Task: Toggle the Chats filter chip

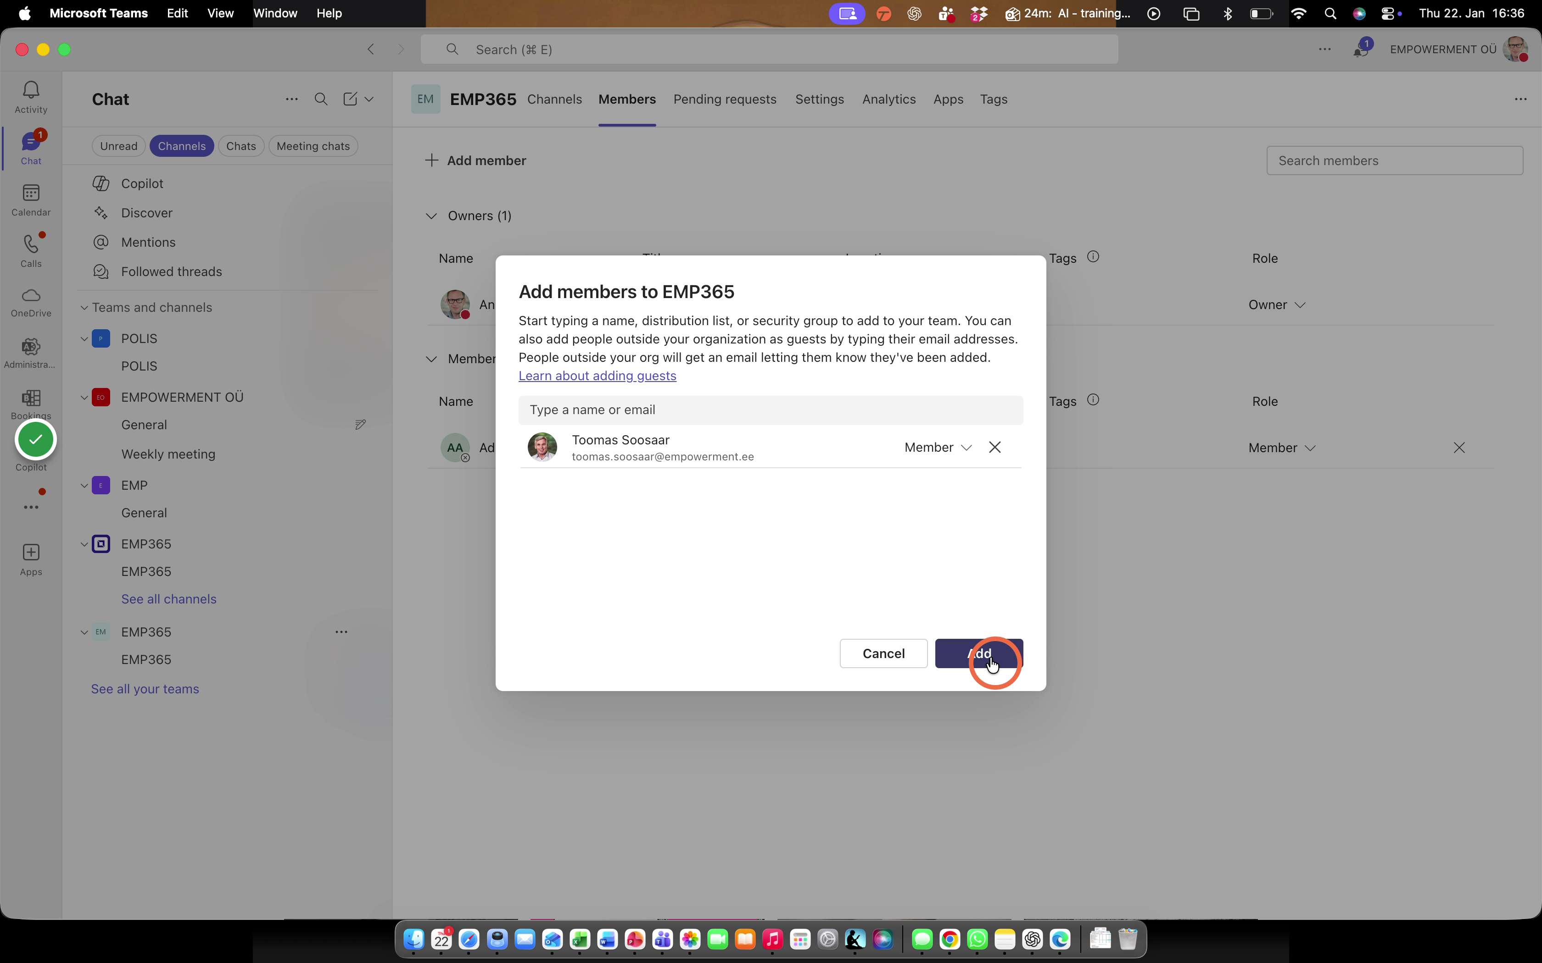Action: pyautogui.click(x=241, y=146)
